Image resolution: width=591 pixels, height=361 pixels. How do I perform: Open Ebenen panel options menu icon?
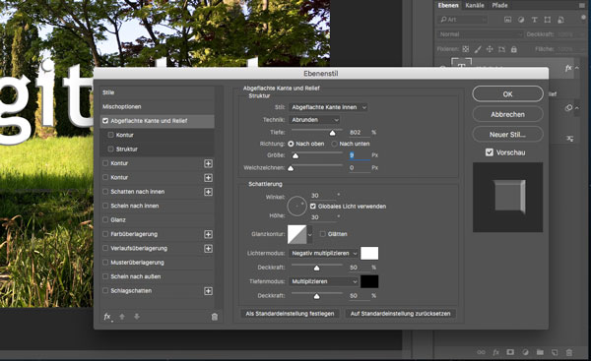(x=581, y=5)
